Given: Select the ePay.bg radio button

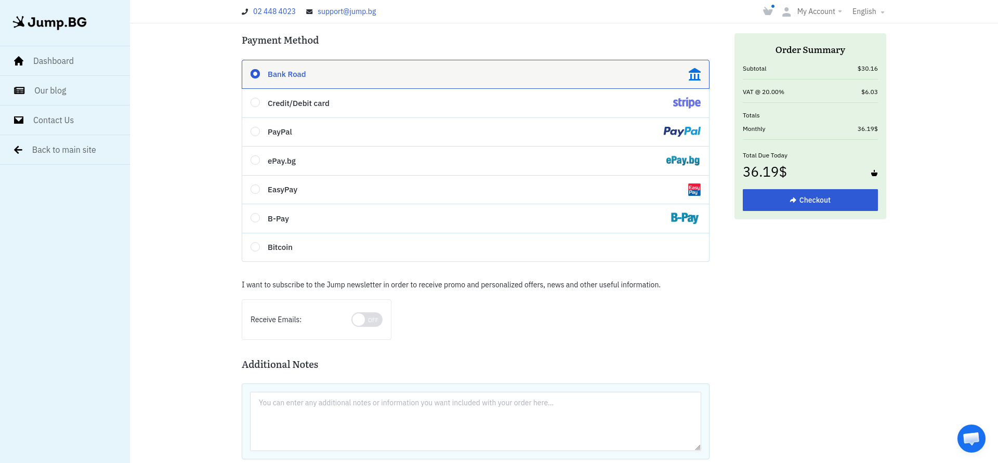Looking at the screenshot, I should [255, 161].
